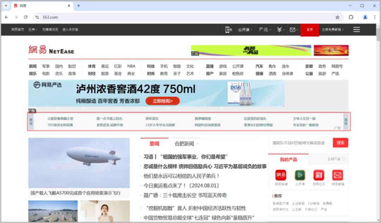
Task: Open the hamburger menu in top bar
Action: 356,30
